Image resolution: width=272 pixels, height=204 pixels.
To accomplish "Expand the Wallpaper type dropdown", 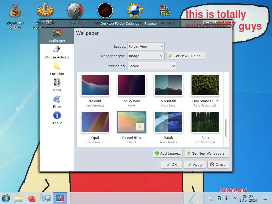I will [146, 56].
